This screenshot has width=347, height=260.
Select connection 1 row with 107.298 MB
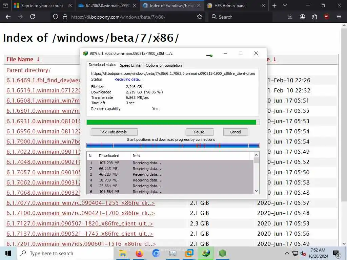click(x=170, y=163)
